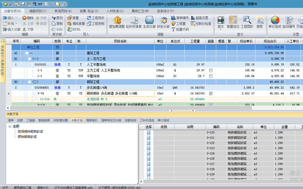Toggle 超高 checkbox for 土方工程 人工平整场地 row
The image size is (303, 189).
click(x=211, y=70)
